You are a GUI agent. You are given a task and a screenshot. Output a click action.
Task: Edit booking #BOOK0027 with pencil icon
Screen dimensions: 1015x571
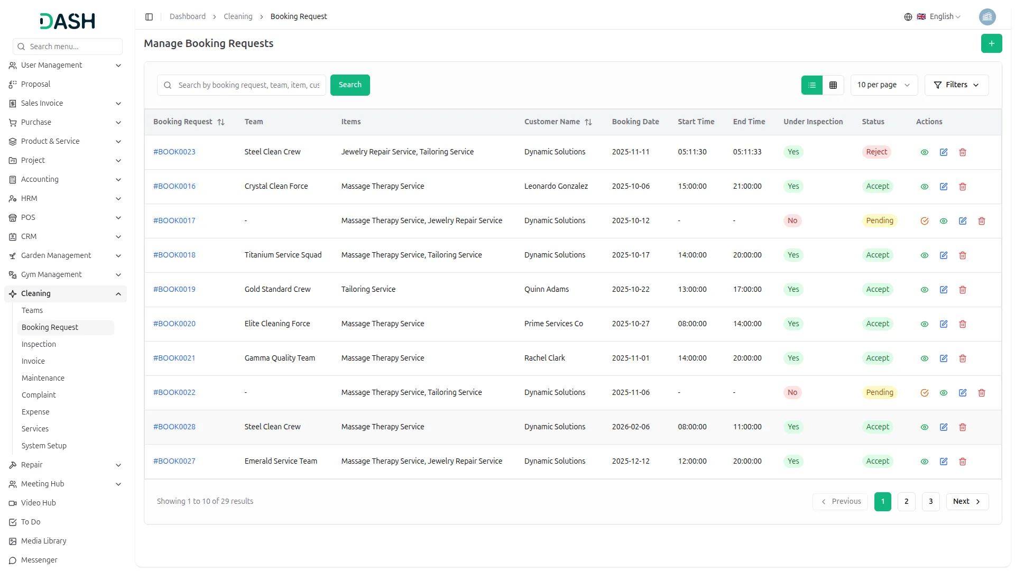coord(944,462)
